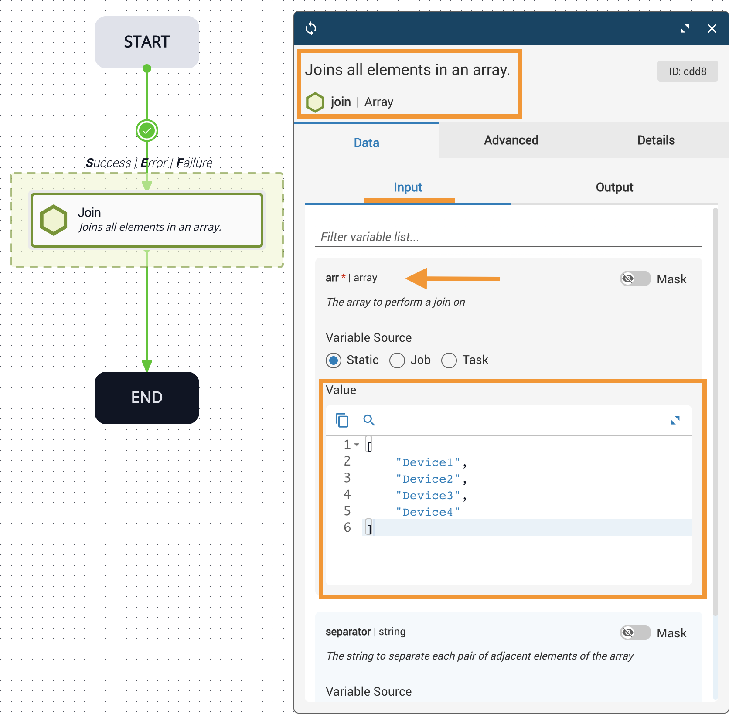
Task: Open the Details tab
Action: click(x=656, y=140)
